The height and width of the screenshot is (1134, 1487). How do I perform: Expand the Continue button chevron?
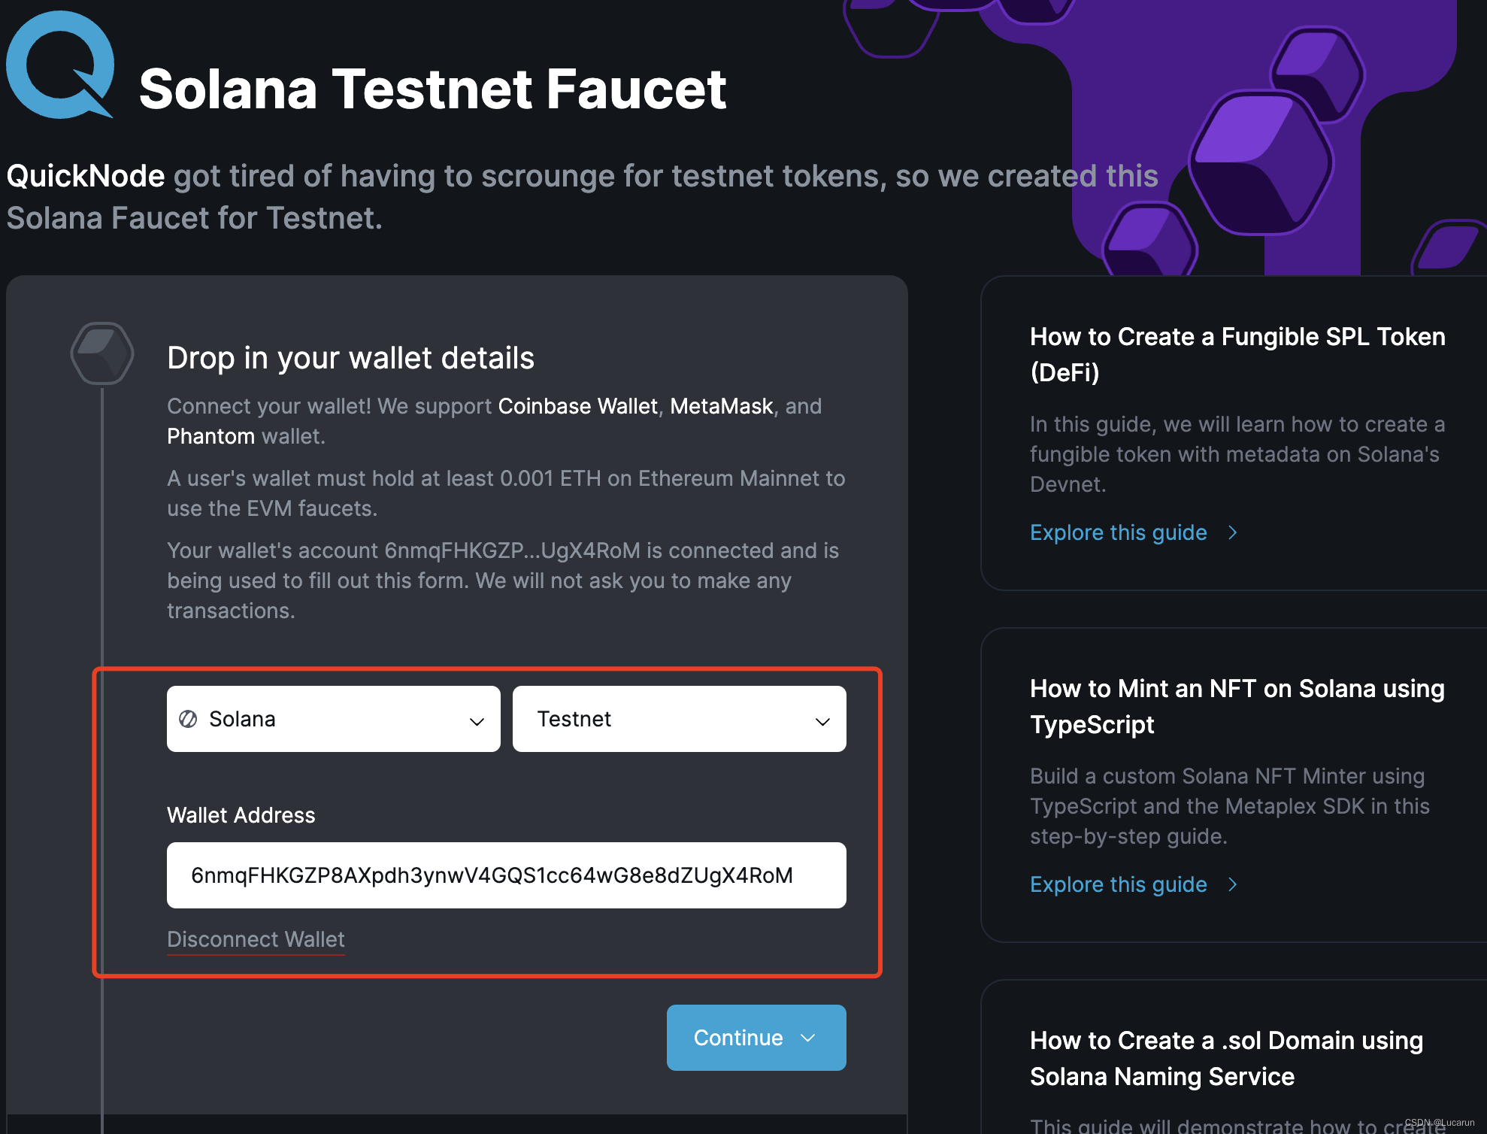tap(809, 1038)
